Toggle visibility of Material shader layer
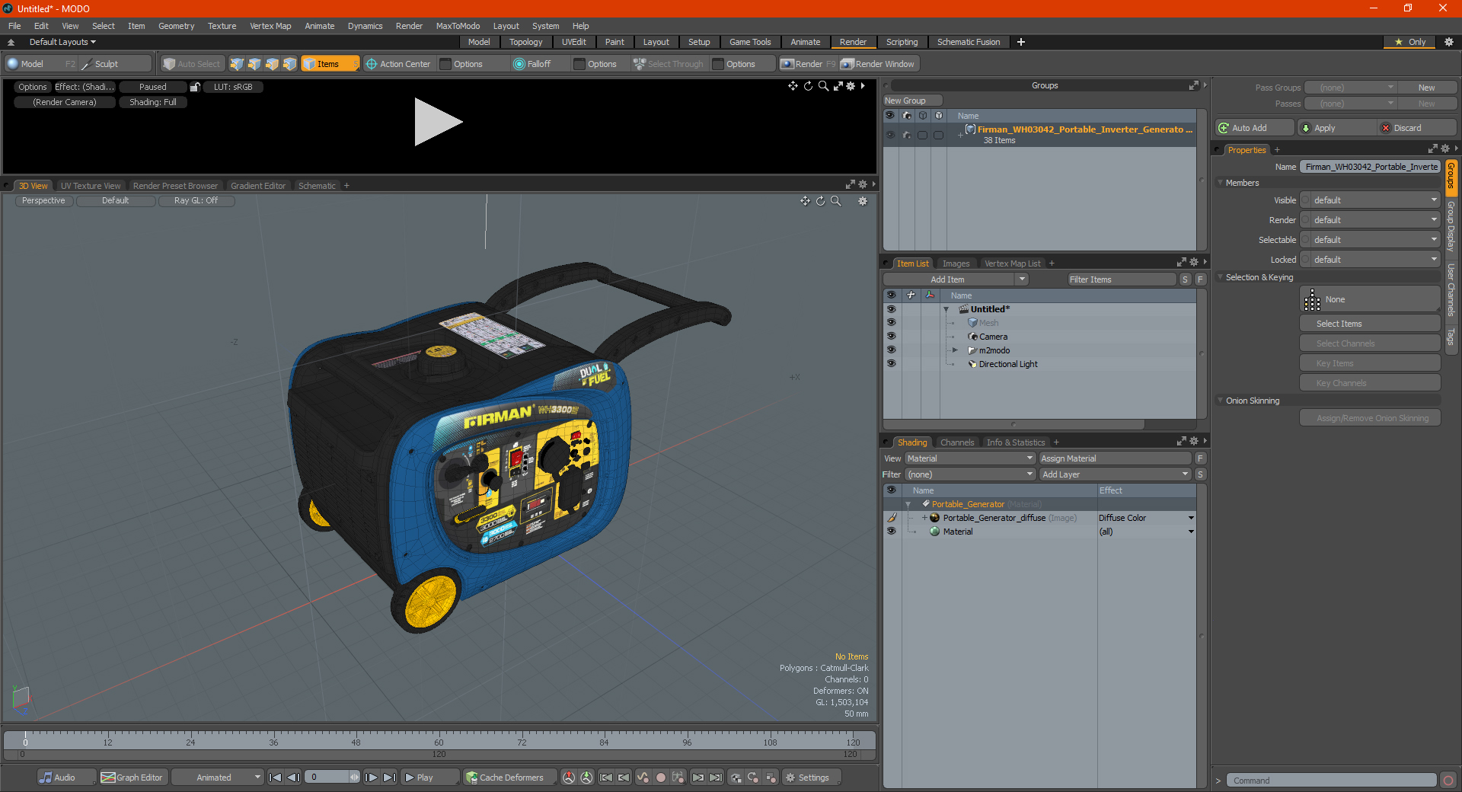1462x792 pixels. [891, 532]
